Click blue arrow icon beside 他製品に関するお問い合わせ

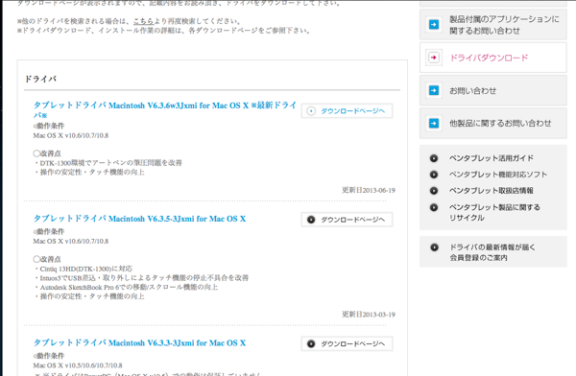pyautogui.click(x=434, y=123)
